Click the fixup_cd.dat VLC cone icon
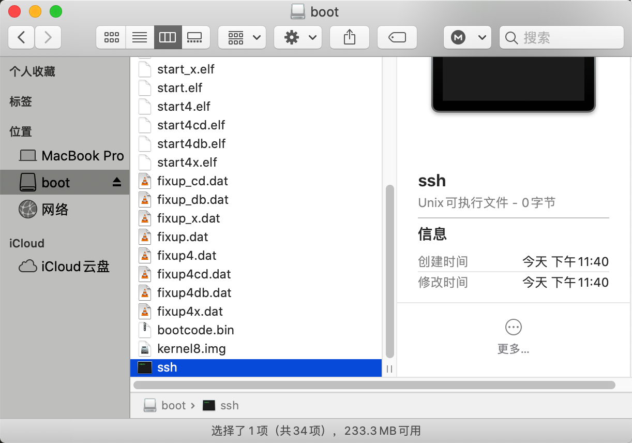 [x=145, y=181]
